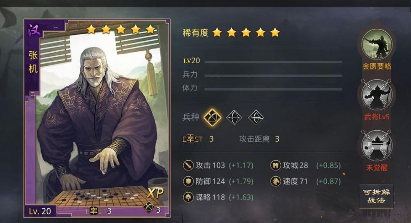The height and width of the screenshot is (223, 411).
Task: Click the 体力 stamina bar
Action: (x=273, y=90)
